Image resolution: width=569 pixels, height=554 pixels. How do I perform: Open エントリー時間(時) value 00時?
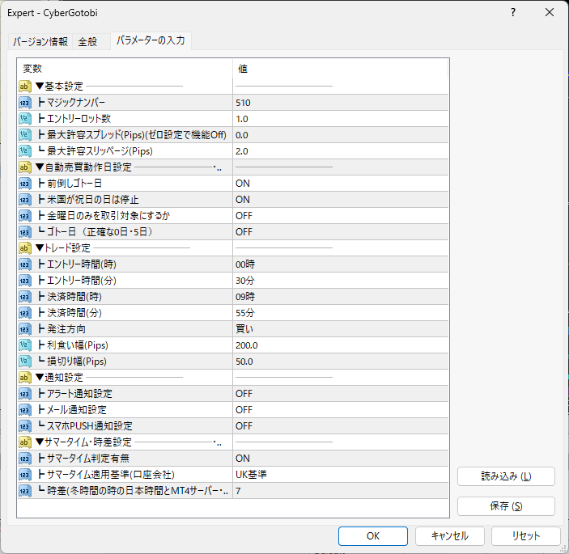341,264
